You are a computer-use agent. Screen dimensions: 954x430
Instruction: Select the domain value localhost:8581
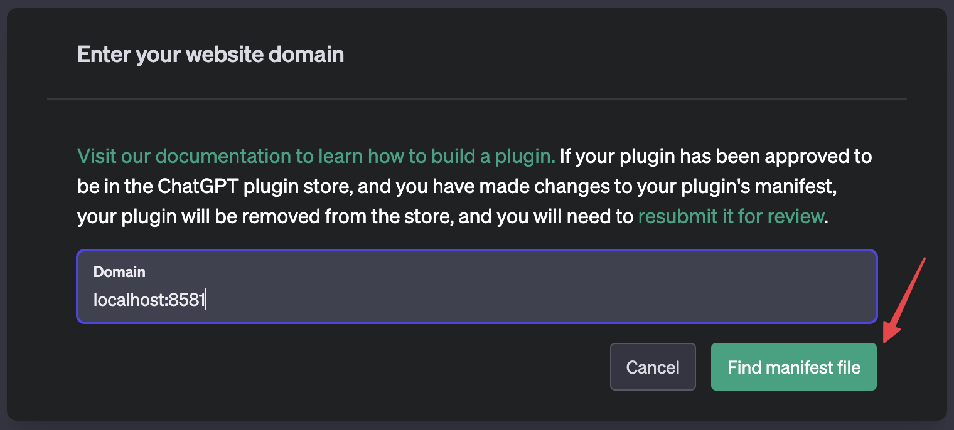tap(149, 300)
